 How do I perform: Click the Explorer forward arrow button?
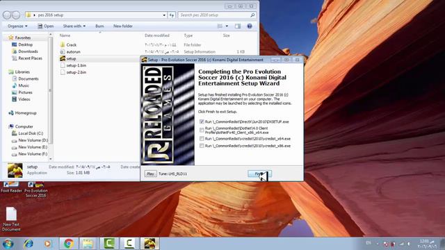(x=16, y=15)
